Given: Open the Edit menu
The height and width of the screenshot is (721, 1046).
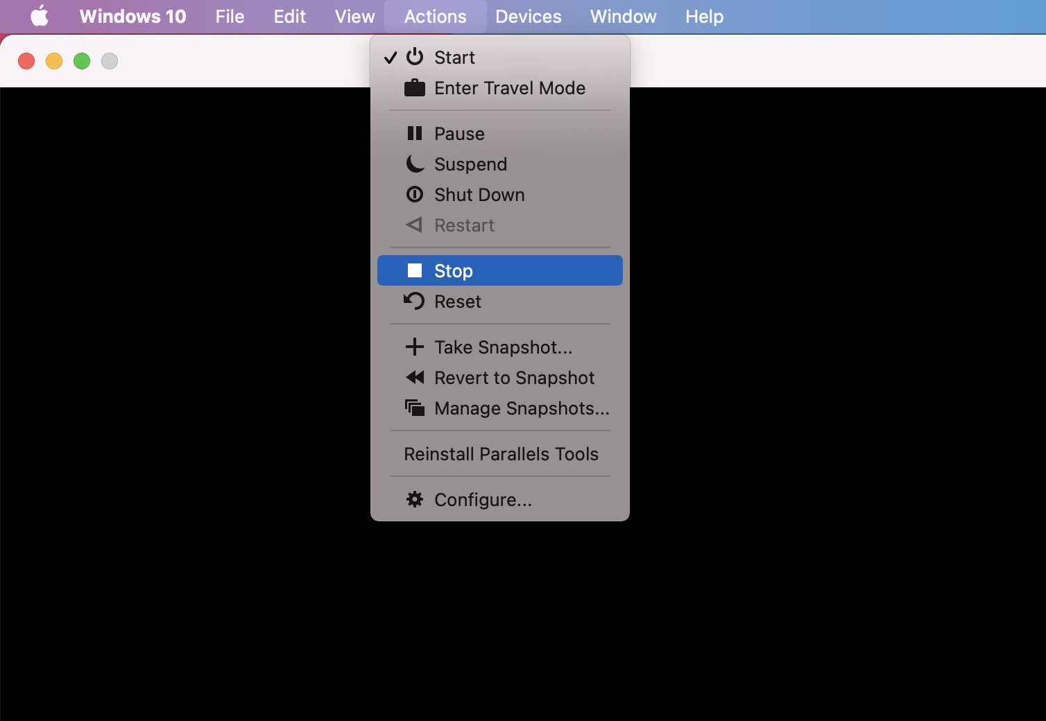Looking at the screenshot, I should (x=289, y=16).
